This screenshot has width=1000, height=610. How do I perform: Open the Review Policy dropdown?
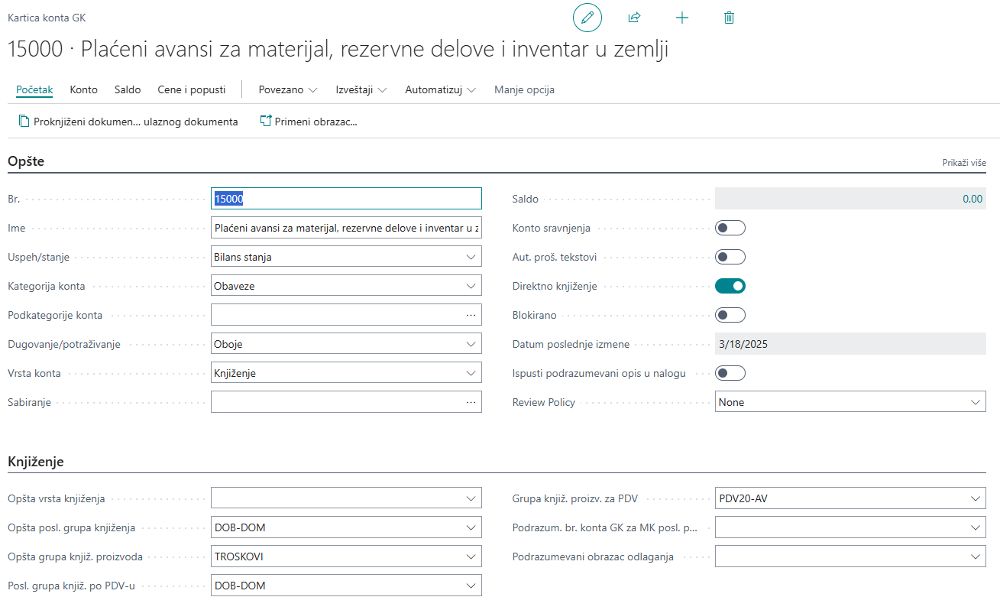(x=850, y=402)
